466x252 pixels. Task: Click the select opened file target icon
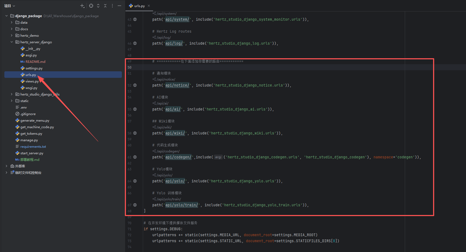click(91, 6)
